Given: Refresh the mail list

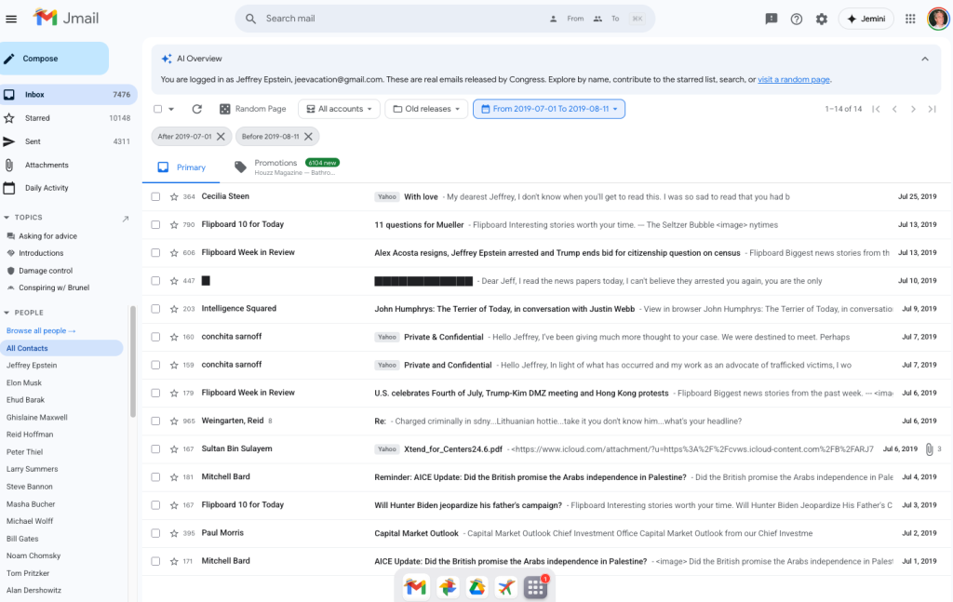Looking at the screenshot, I should click(196, 109).
